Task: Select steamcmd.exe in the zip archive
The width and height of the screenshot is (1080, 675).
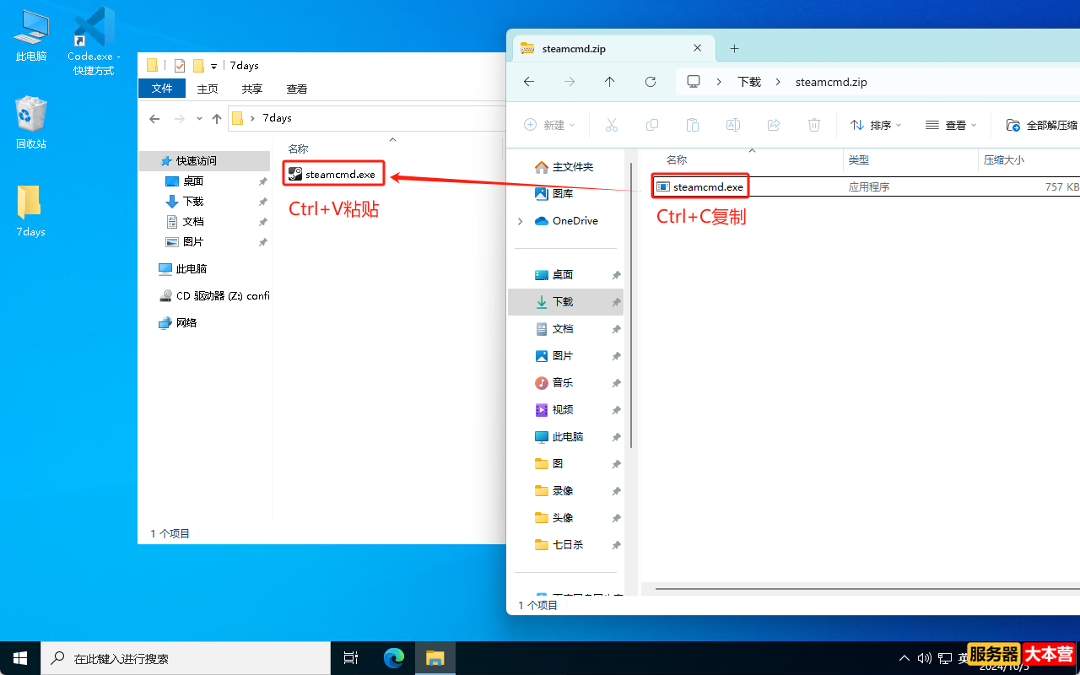Action: coord(700,186)
